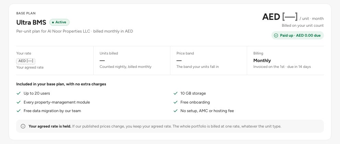This screenshot has height=144, width=340.
Task: Click the info icon beside agreed rate notice
Action: tap(23, 126)
